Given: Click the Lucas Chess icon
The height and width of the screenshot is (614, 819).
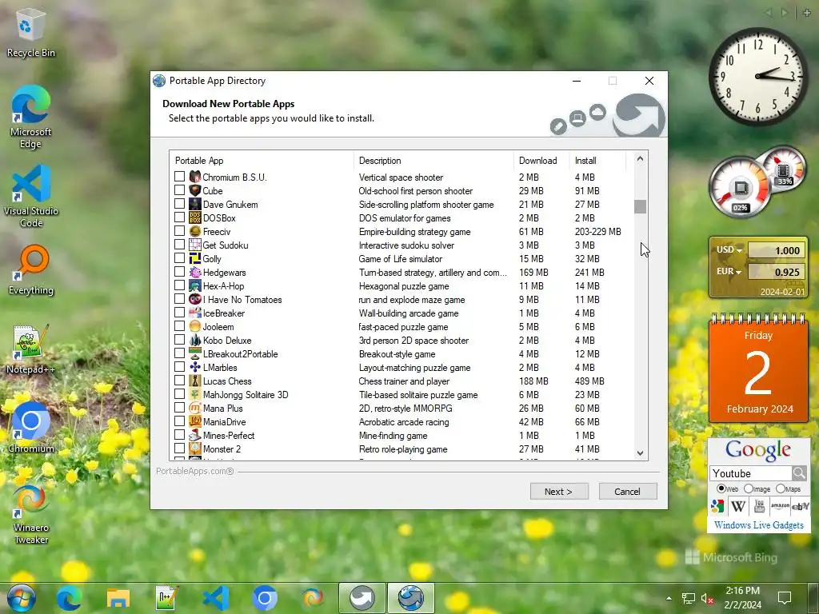Looking at the screenshot, I should coord(195,381).
